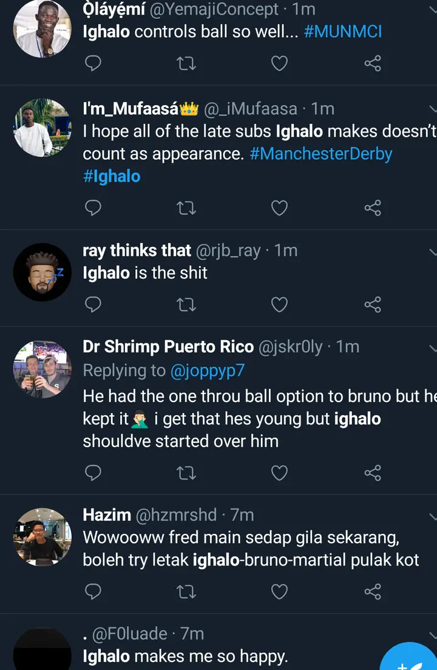This screenshot has width=437, height=670.
Task: Expand options menu on Hazim's tweet
Action: (432, 516)
